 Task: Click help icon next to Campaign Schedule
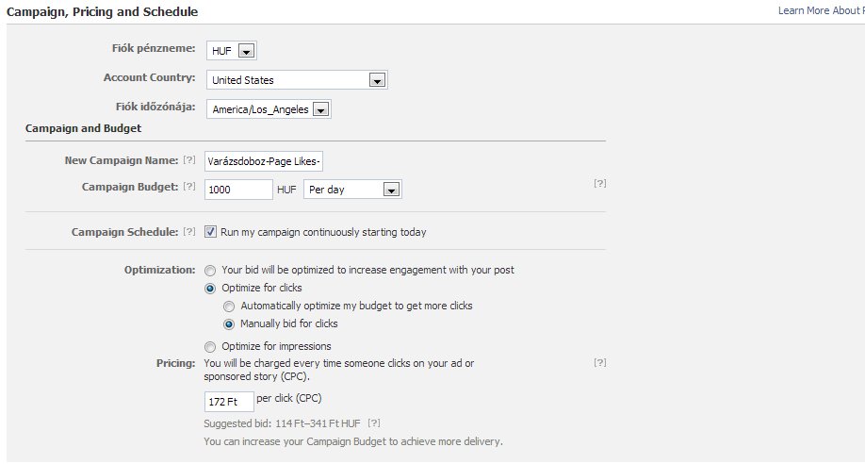pyautogui.click(x=188, y=231)
